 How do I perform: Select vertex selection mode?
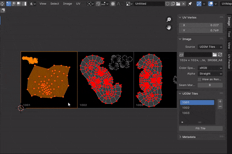tap(9, 4)
